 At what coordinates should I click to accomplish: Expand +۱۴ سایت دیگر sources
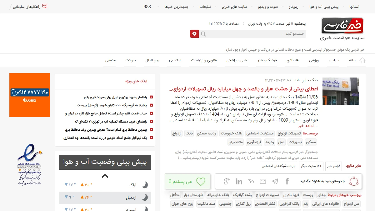[311, 166]
